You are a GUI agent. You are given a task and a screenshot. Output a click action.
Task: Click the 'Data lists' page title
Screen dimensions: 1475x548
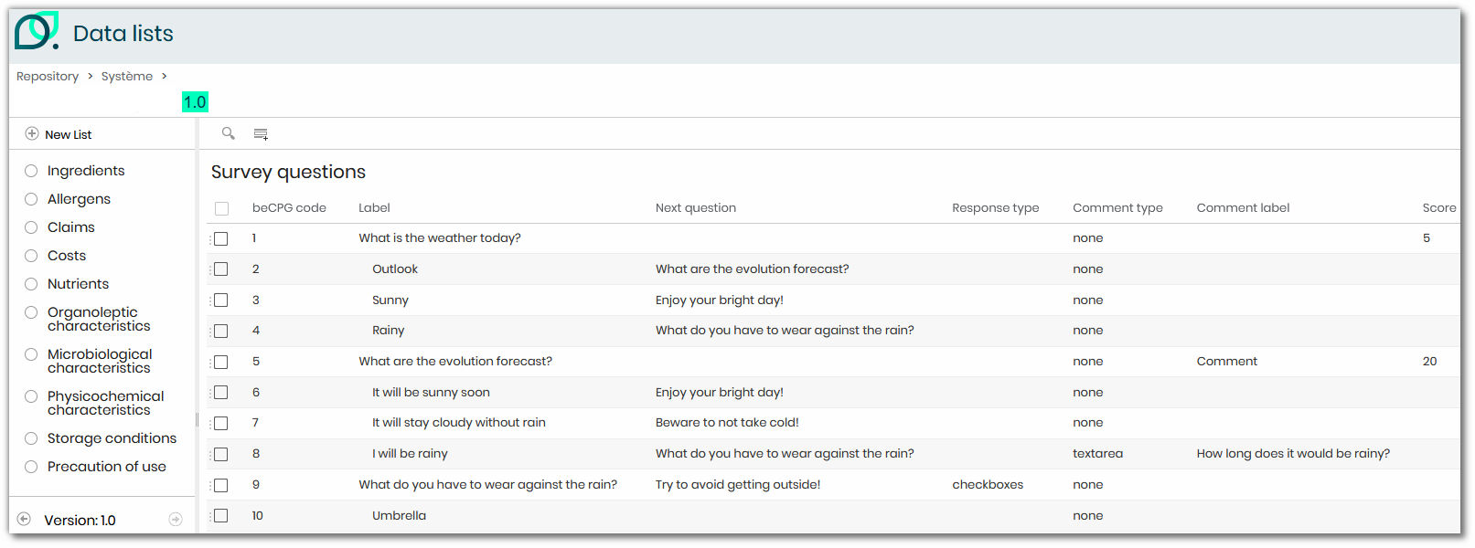click(x=123, y=34)
